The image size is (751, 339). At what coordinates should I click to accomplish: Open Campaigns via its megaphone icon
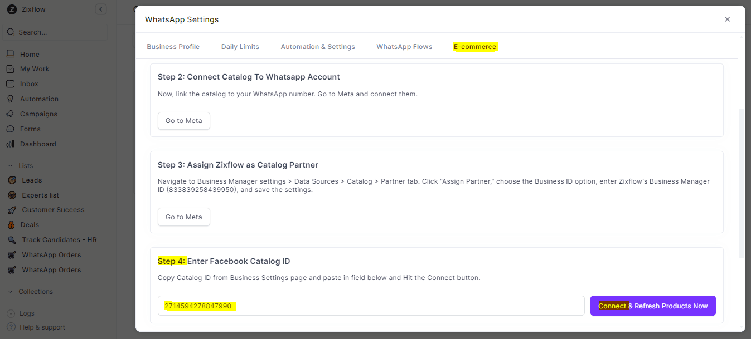(10, 114)
